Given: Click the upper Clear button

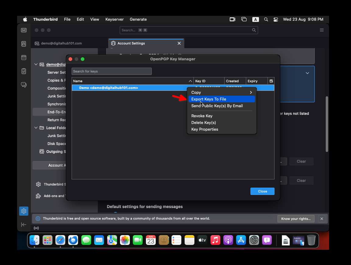Looking at the screenshot, I should tap(301, 161).
